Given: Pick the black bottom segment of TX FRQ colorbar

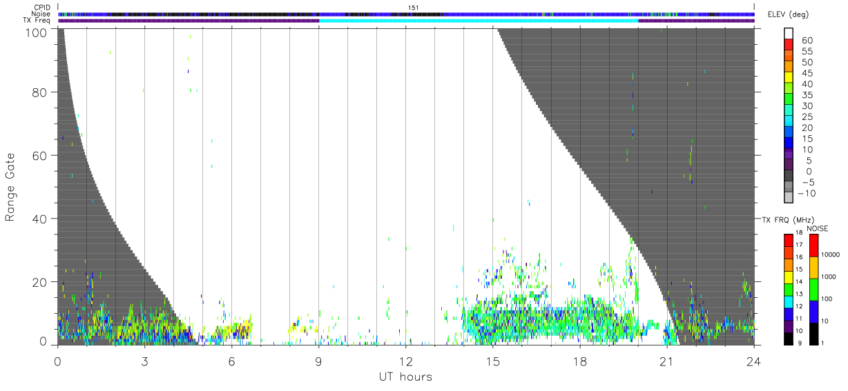Looking at the screenshot, I should [788, 337].
